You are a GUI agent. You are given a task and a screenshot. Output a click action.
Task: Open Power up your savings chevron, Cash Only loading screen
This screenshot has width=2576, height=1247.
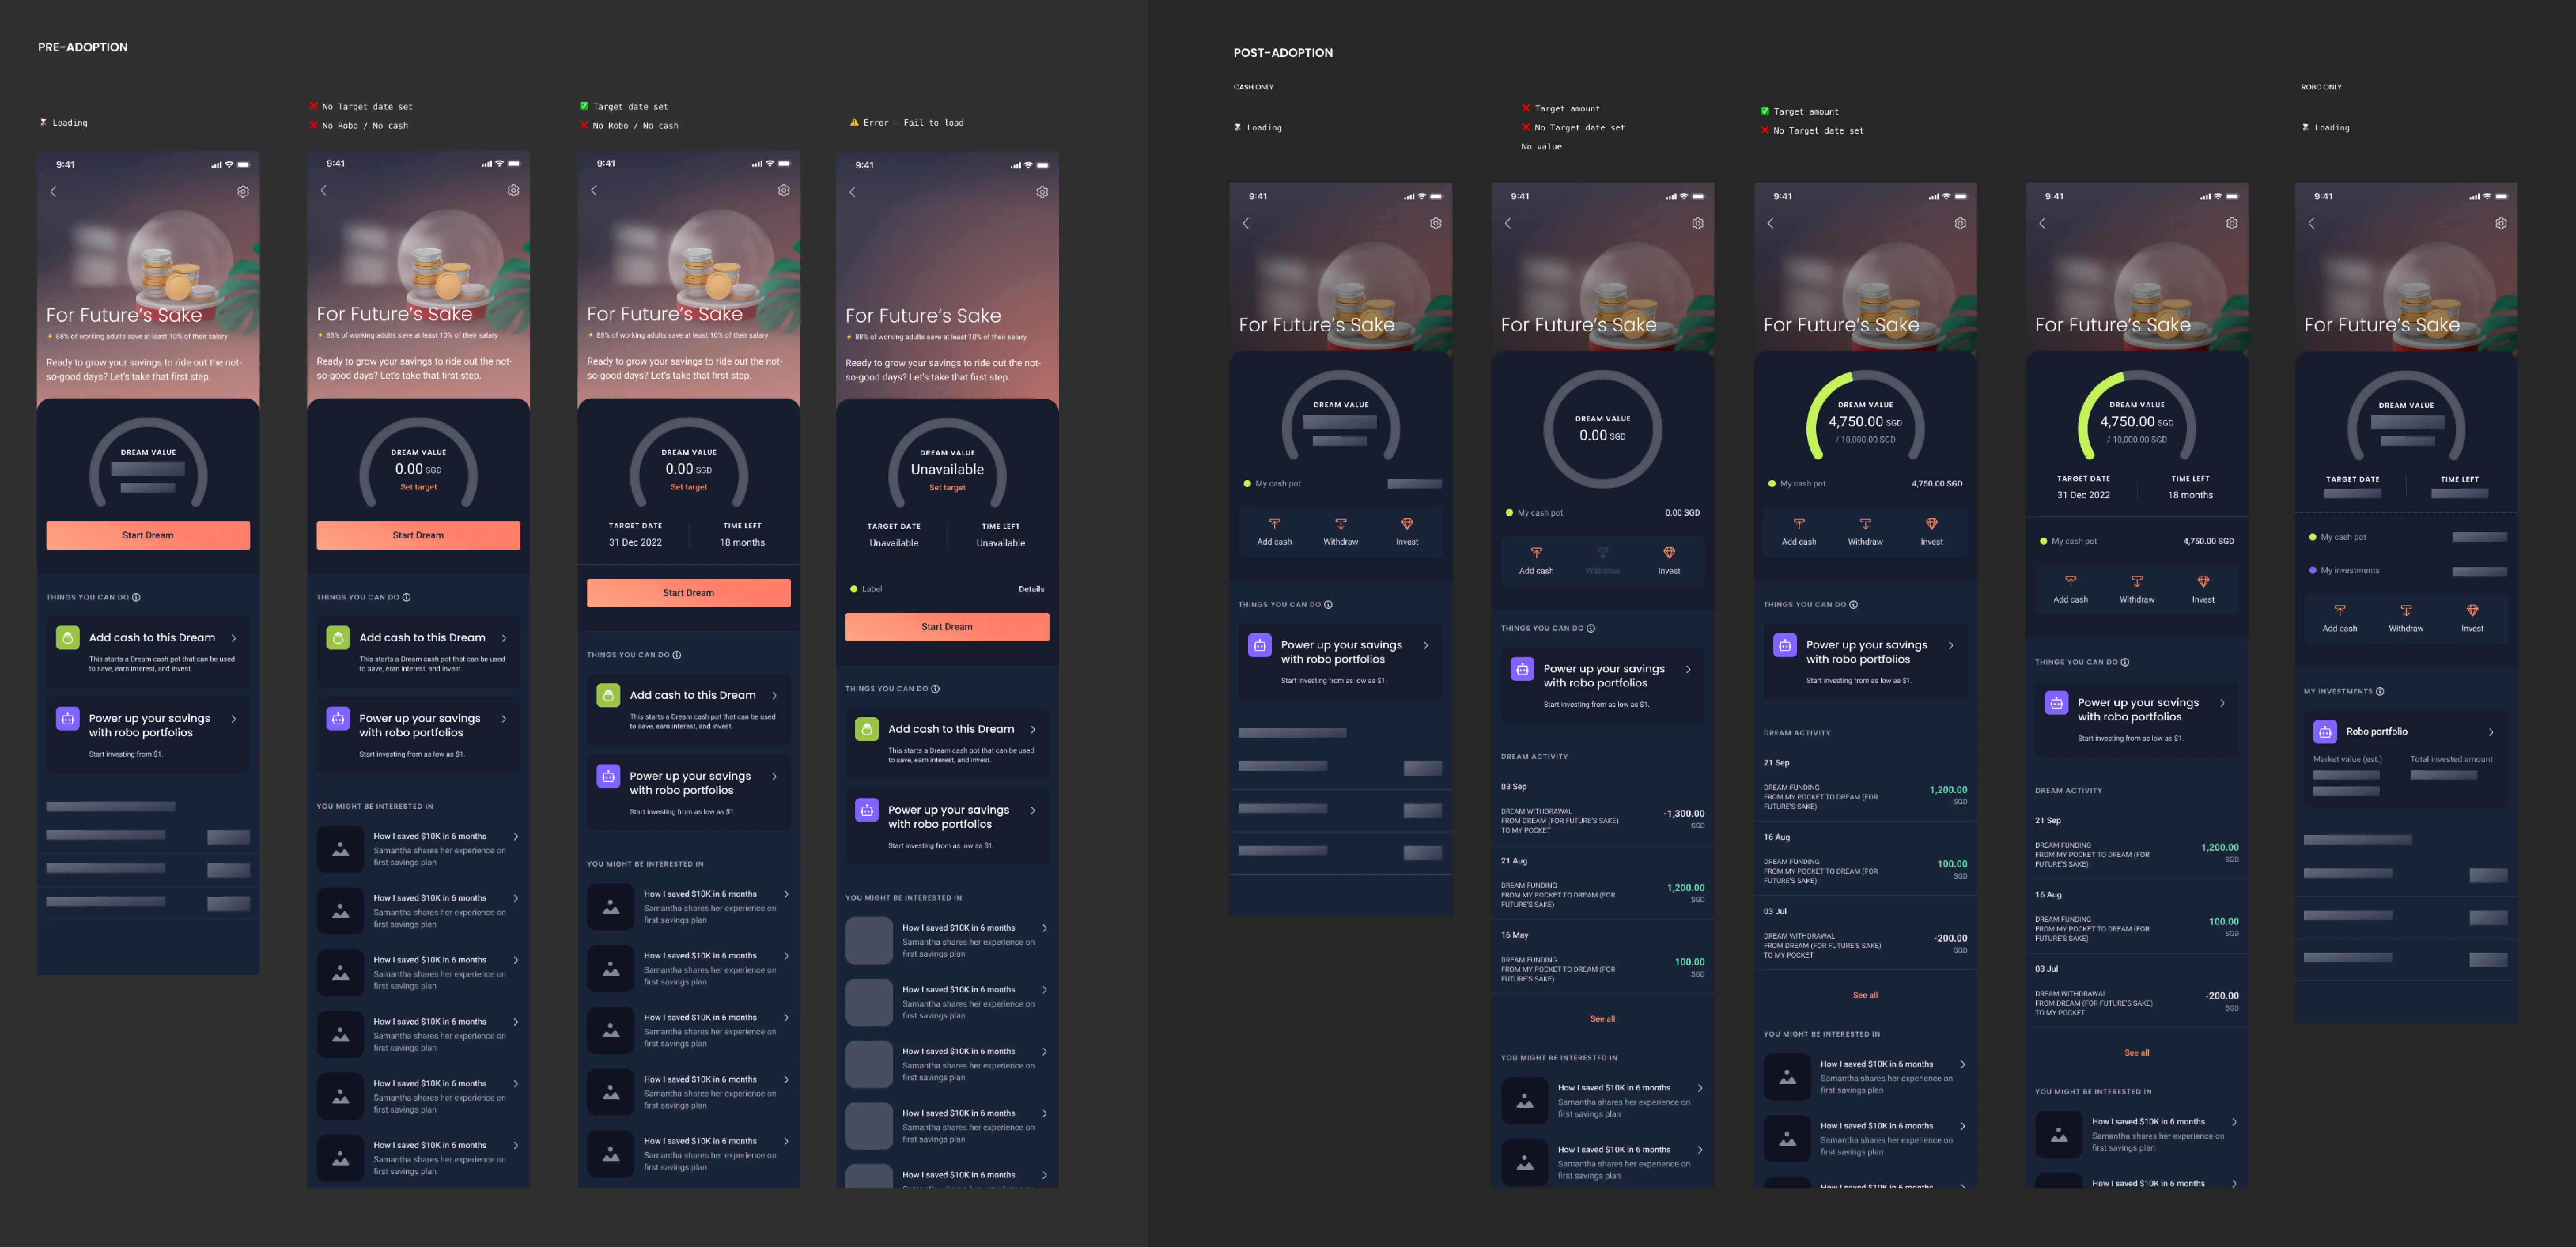point(1426,646)
